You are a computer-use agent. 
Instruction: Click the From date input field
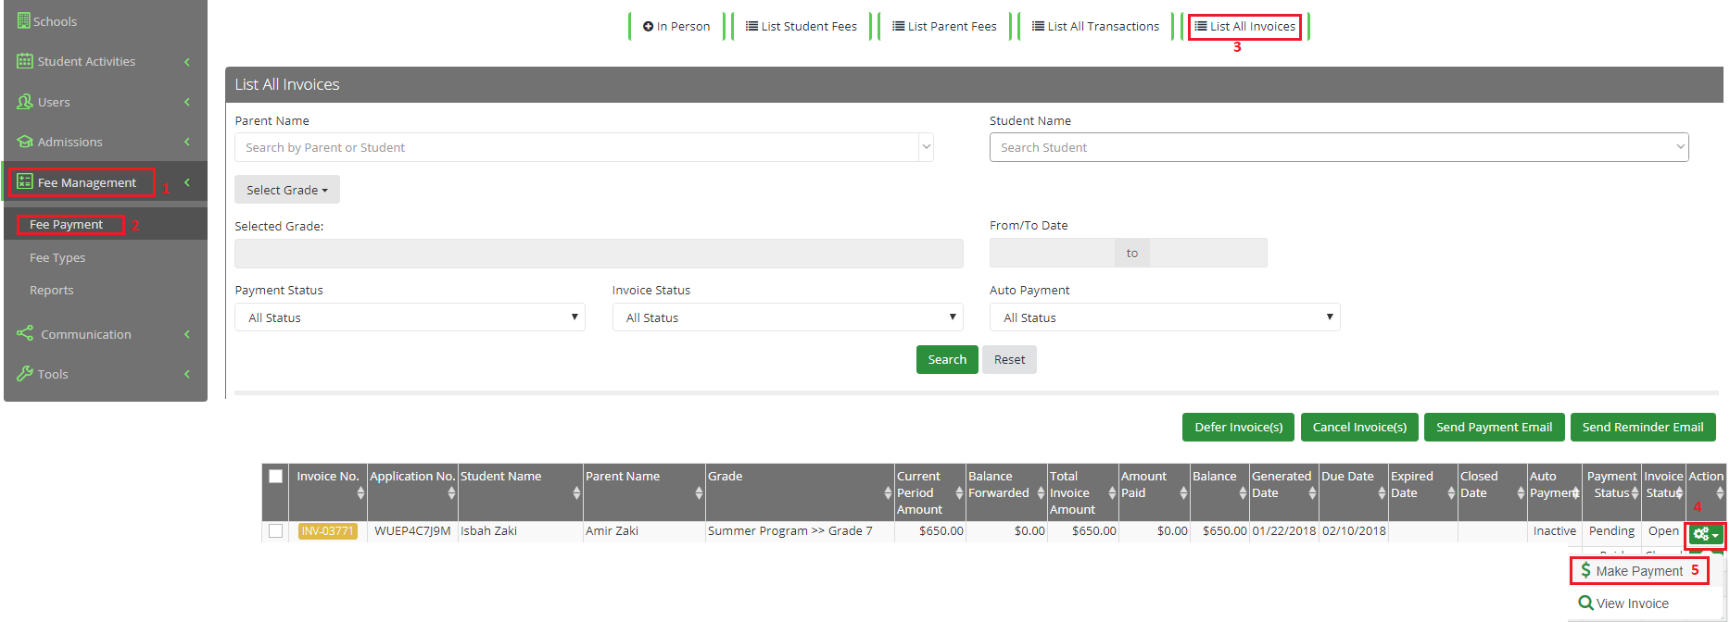[x=1052, y=253]
